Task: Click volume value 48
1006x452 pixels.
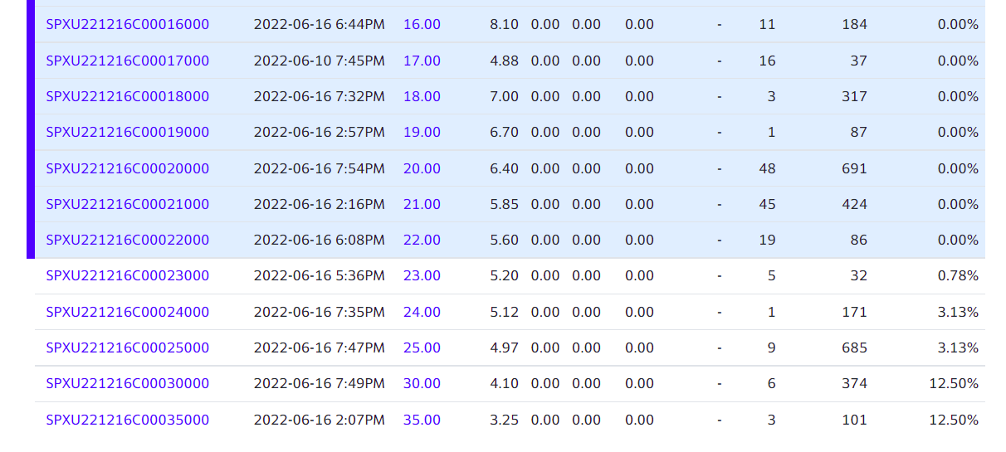Action: click(x=767, y=168)
